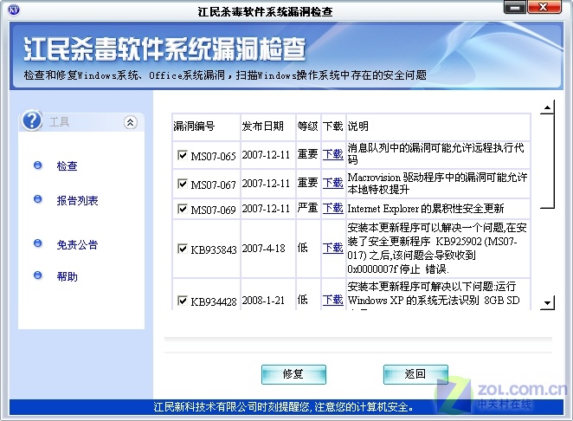This screenshot has height=421, width=573.
Task: Click 下载 link for MS07-069
Action: pyautogui.click(x=333, y=208)
